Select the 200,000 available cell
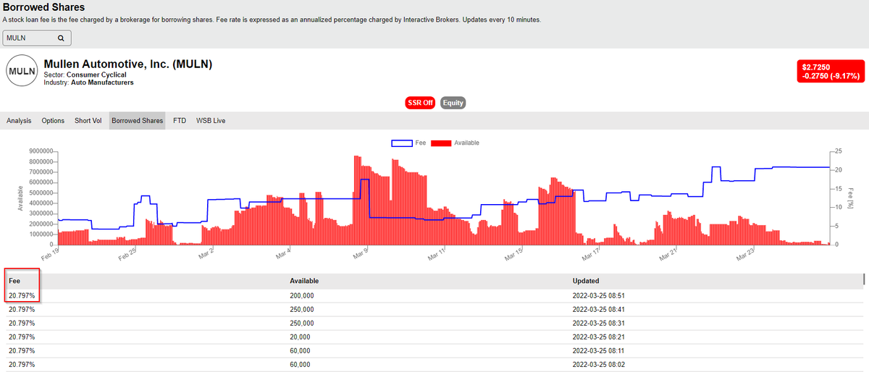Viewport: 869px width, 372px height. (301, 295)
